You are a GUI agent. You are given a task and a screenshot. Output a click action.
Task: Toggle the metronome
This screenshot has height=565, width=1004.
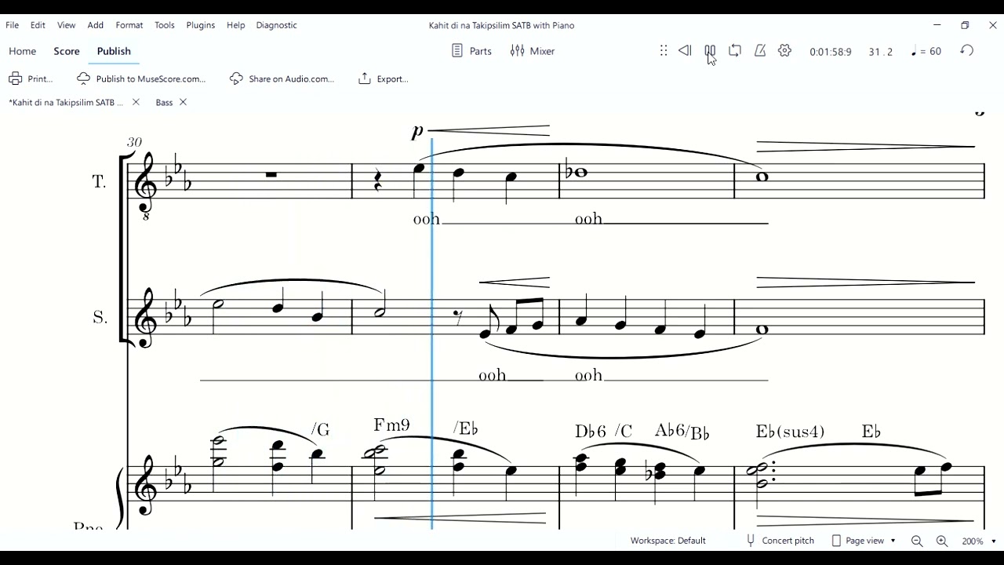click(x=760, y=51)
